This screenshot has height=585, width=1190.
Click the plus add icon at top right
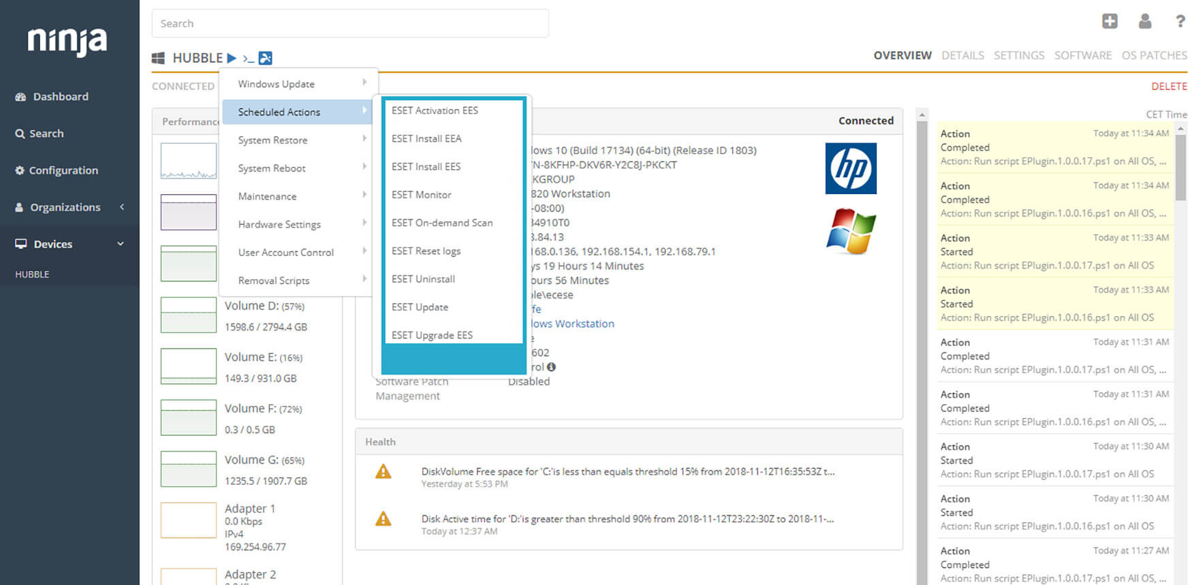(1110, 22)
